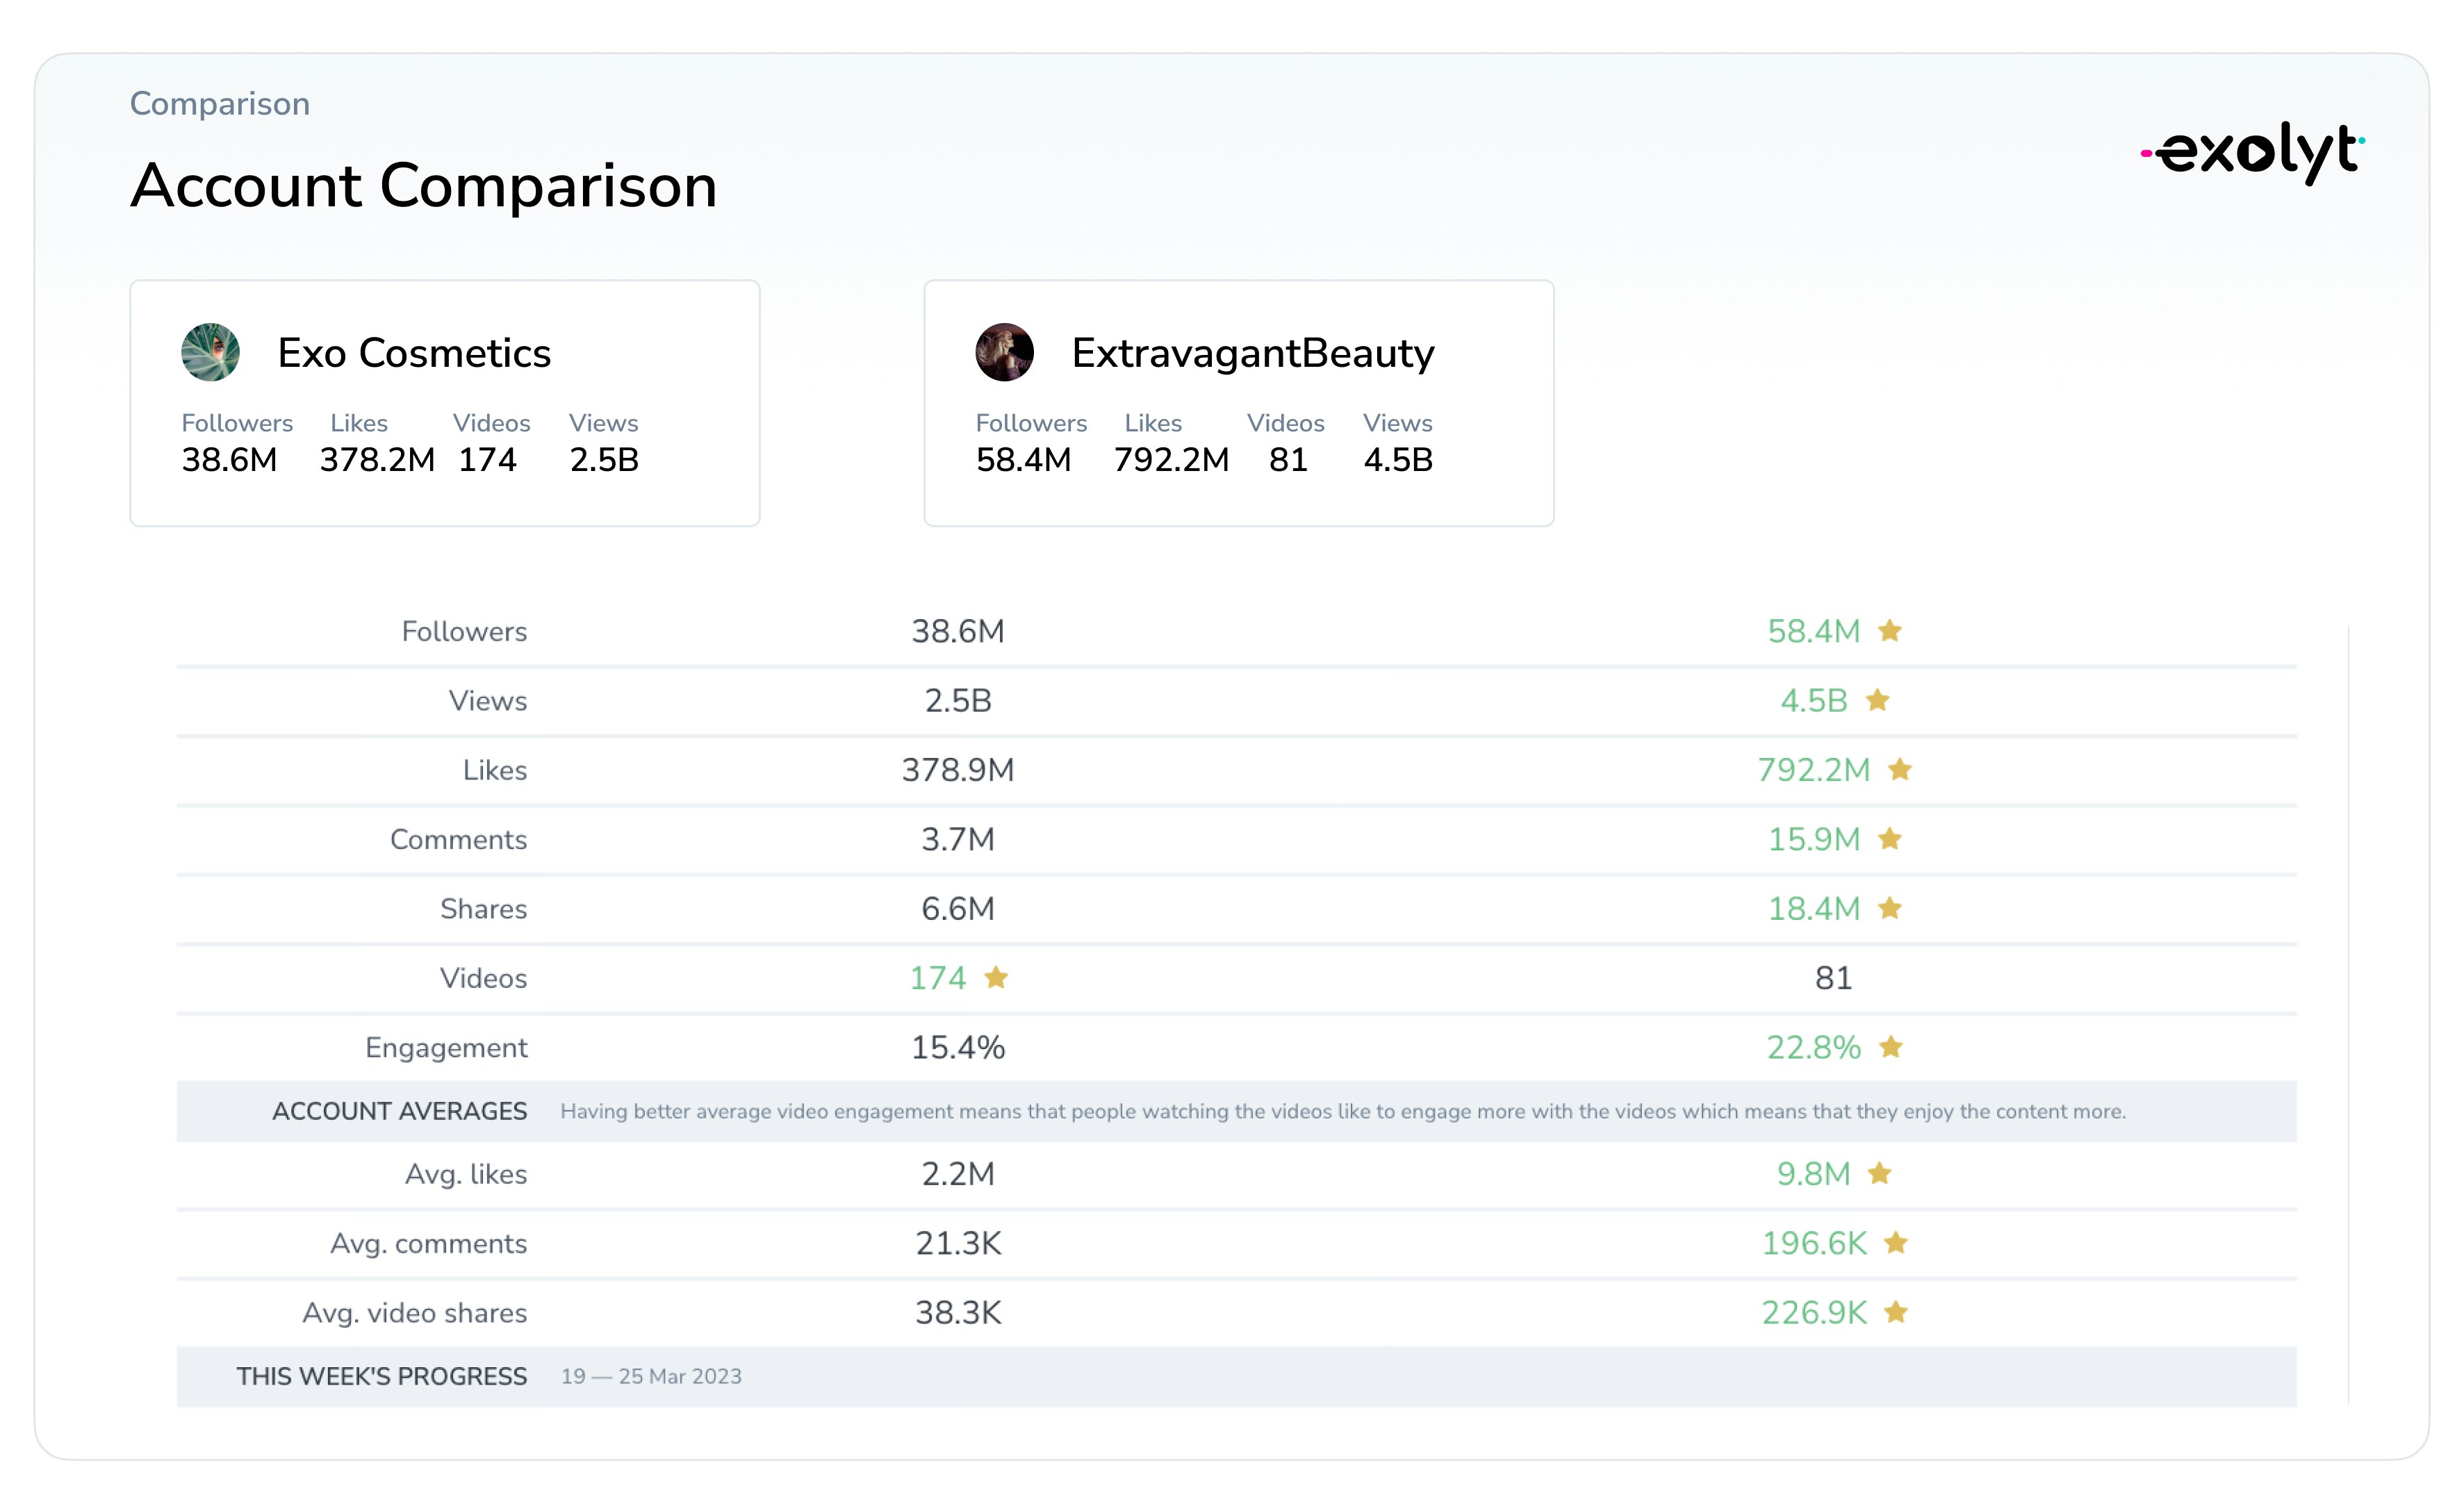Click the star beside 174 videos
Viewport: 2464px width, 1511px height.
coord(996,977)
